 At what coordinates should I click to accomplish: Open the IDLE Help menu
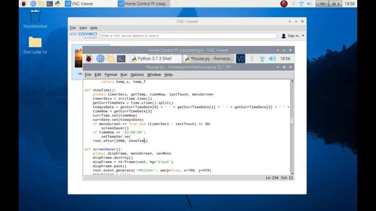[169, 74]
